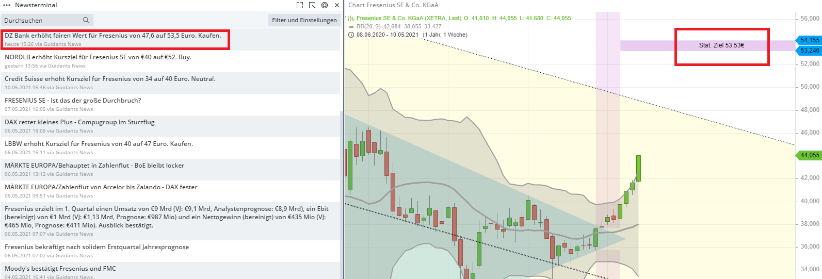Open LBBW erhöht Kursziel news item
822x279 pixels.
[x=170, y=148]
